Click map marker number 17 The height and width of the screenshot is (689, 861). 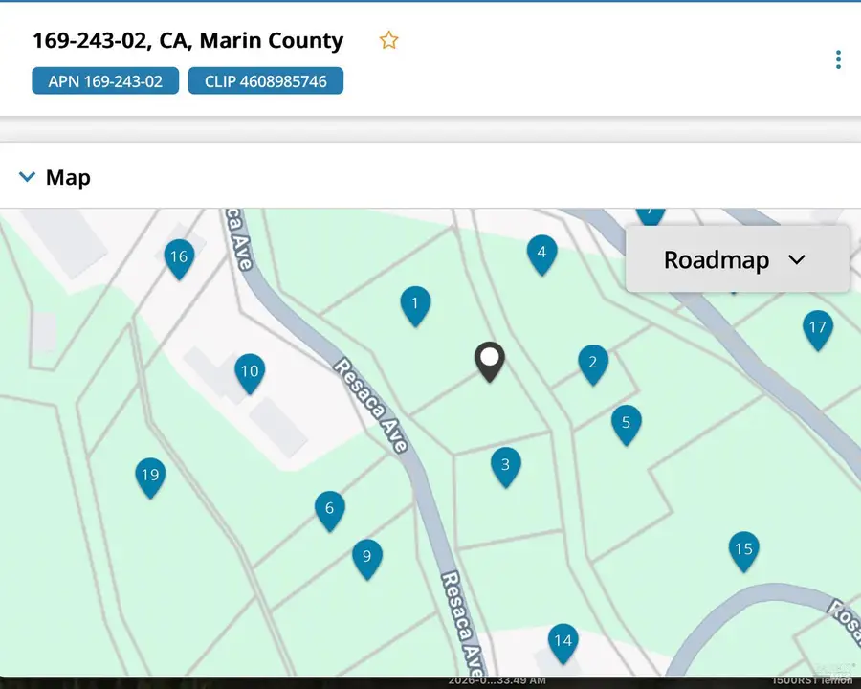point(817,328)
